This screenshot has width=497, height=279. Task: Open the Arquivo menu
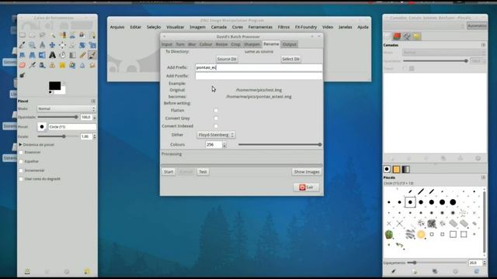click(x=117, y=27)
